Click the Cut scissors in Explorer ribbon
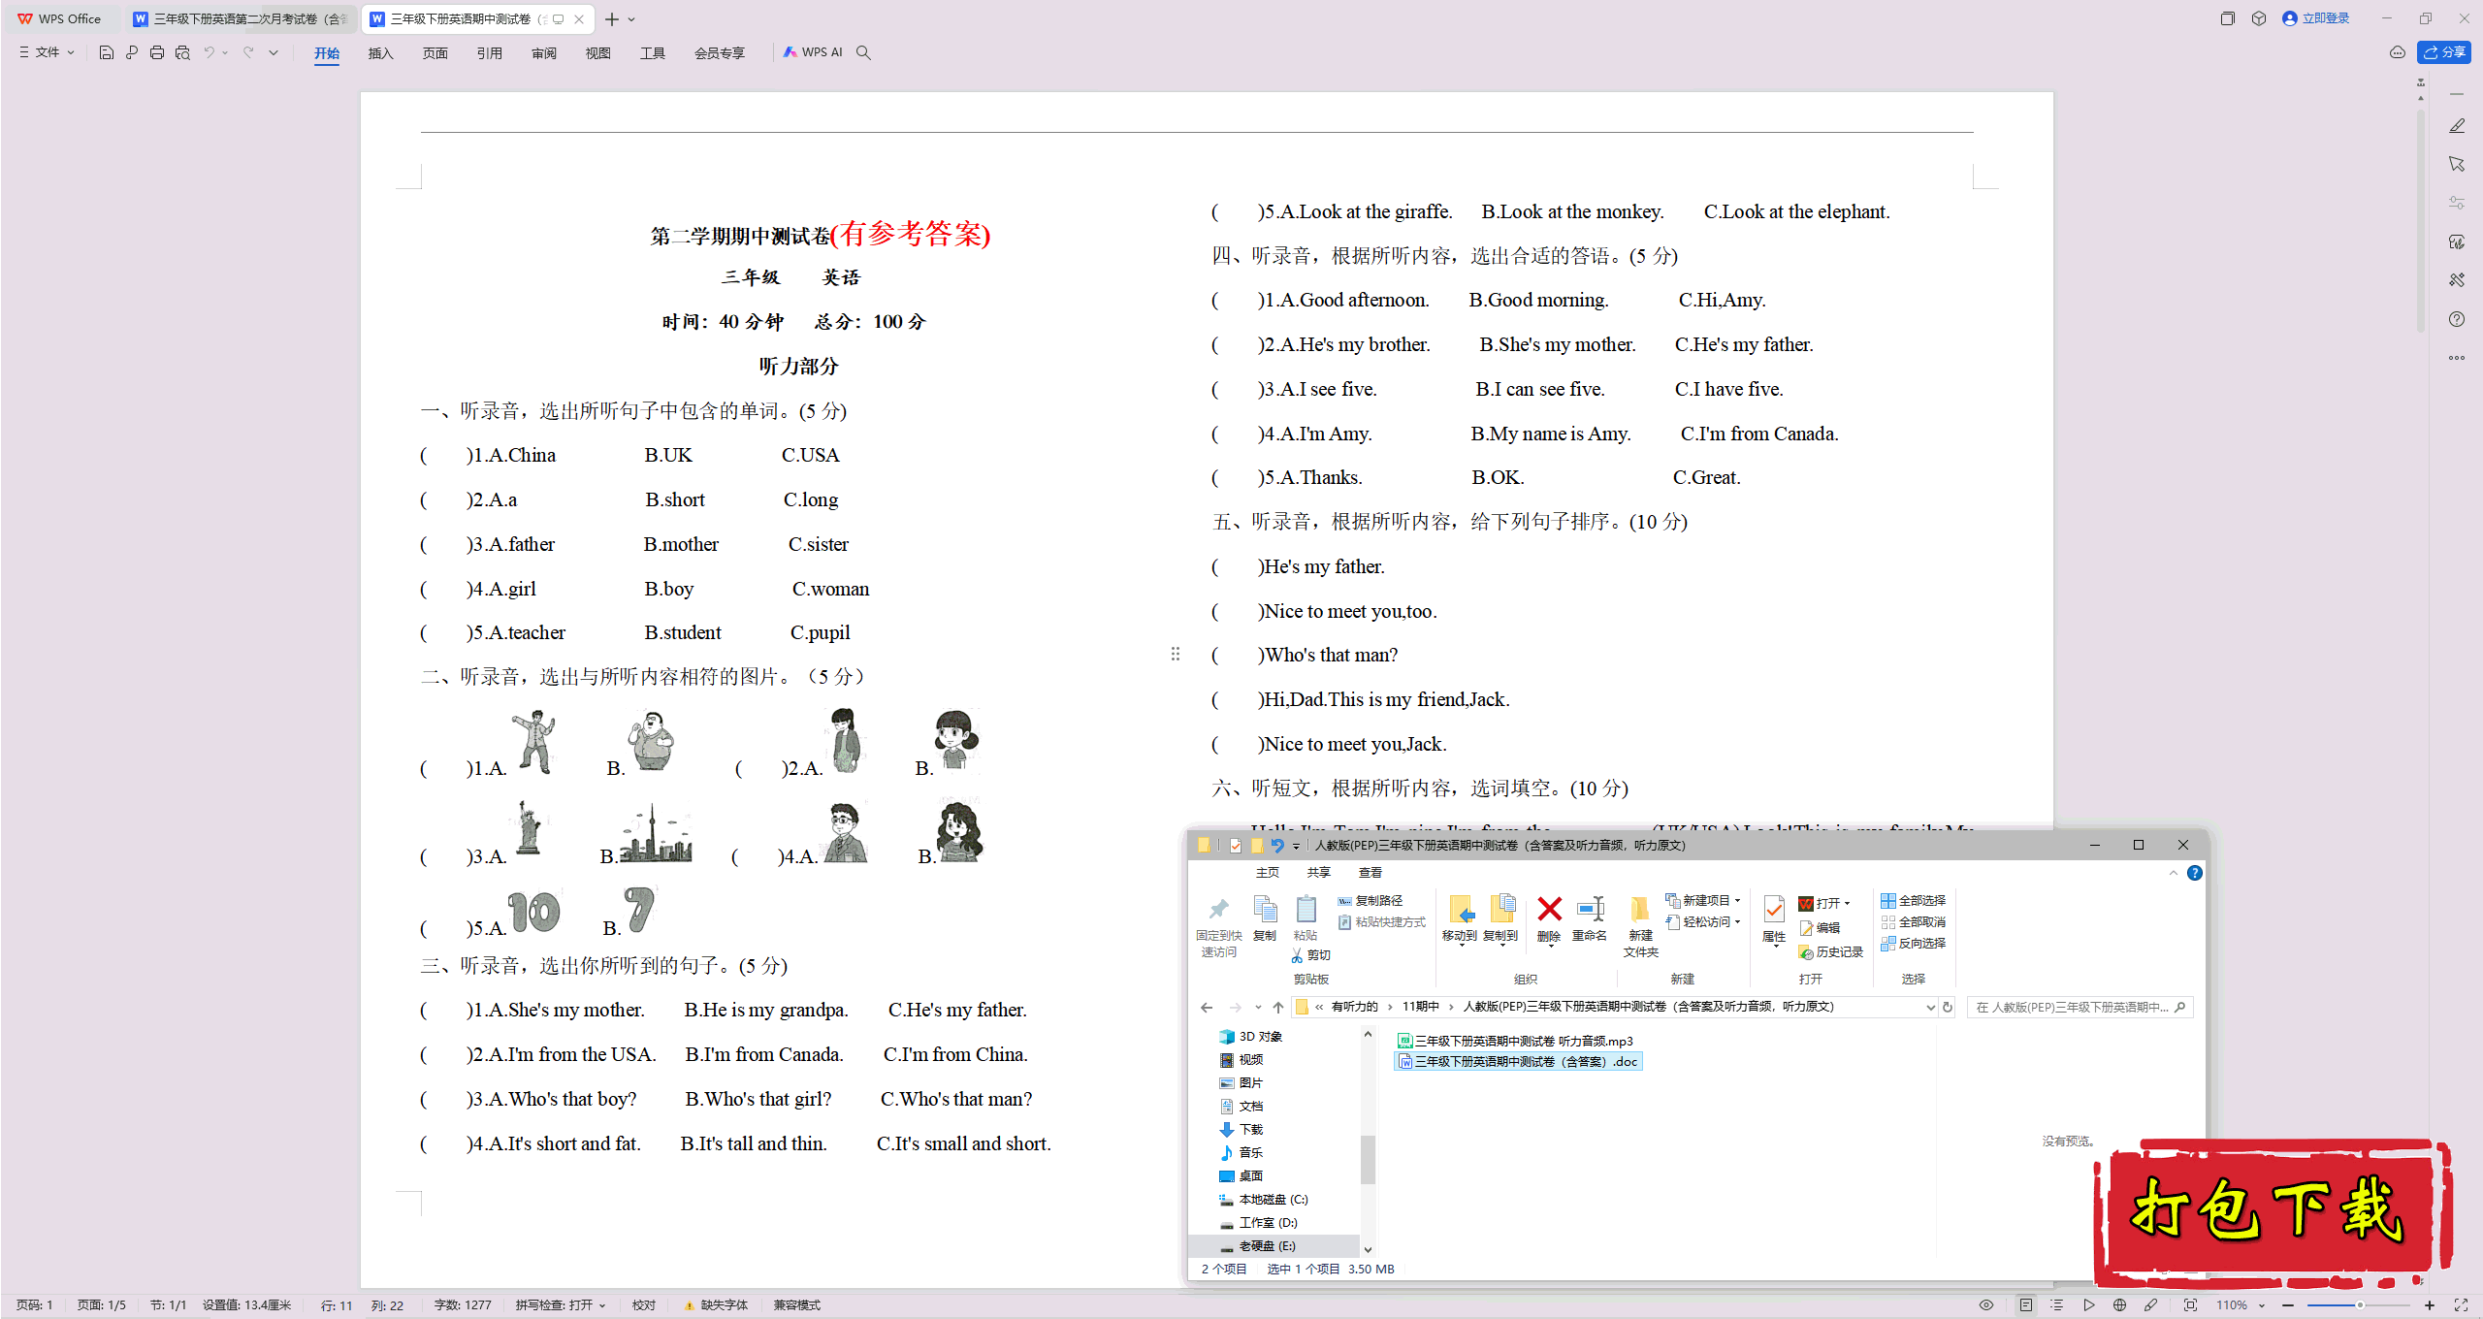 pos(1310,955)
